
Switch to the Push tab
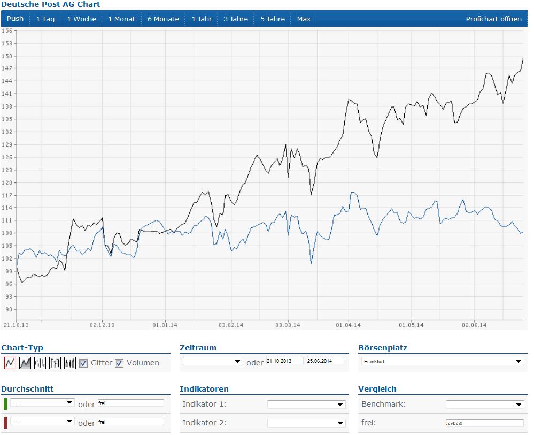click(16, 19)
